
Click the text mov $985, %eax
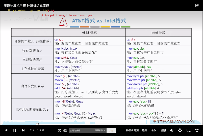pos(66,58)
